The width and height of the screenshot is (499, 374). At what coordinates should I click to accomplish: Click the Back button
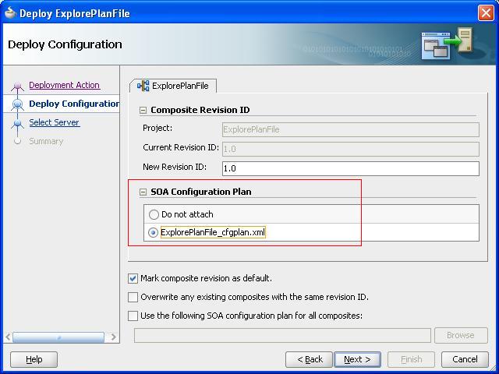309,359
